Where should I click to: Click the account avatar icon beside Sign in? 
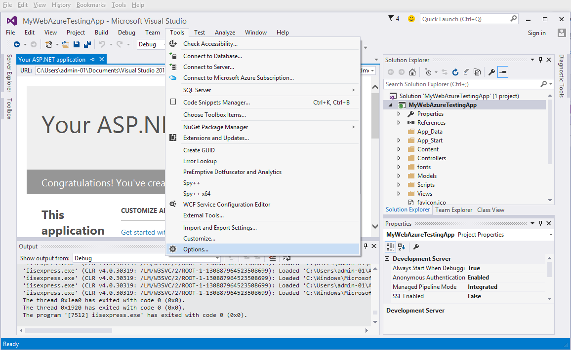tap(562, 33)
